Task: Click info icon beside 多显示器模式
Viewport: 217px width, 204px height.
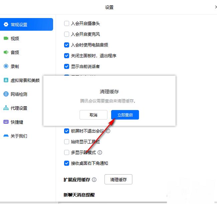Action: tap(100, 152)
